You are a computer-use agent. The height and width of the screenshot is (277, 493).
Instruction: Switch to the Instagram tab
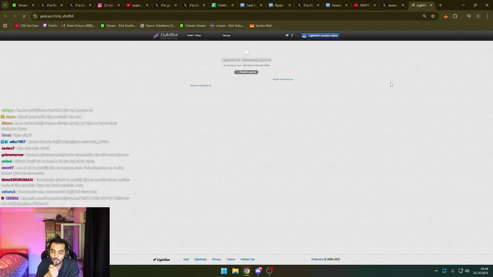click(108, 5)
